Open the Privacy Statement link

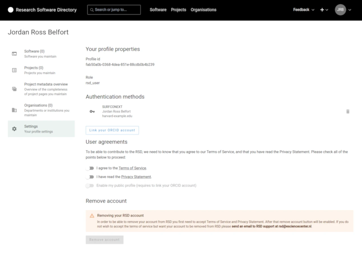pyautogui.click(x=136, y=177)
